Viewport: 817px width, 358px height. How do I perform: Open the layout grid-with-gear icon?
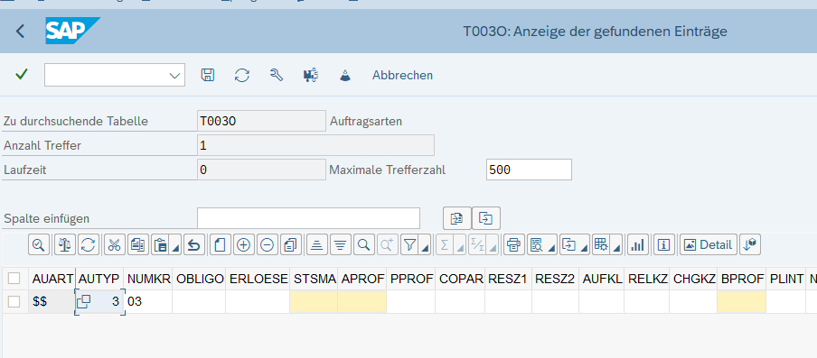[x=601, y=244]
